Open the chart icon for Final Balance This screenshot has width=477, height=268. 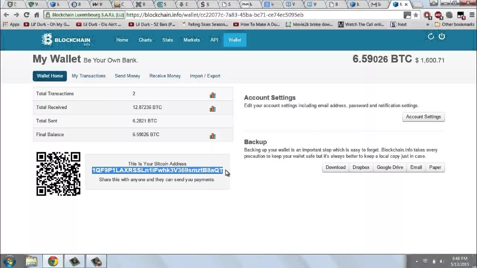pyautogui.click(x=212, y=136)
